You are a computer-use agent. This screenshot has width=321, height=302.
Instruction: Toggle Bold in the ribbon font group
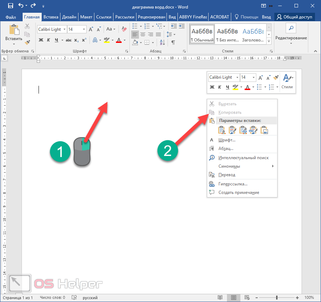pyautogui.click(x=41, y=40)
